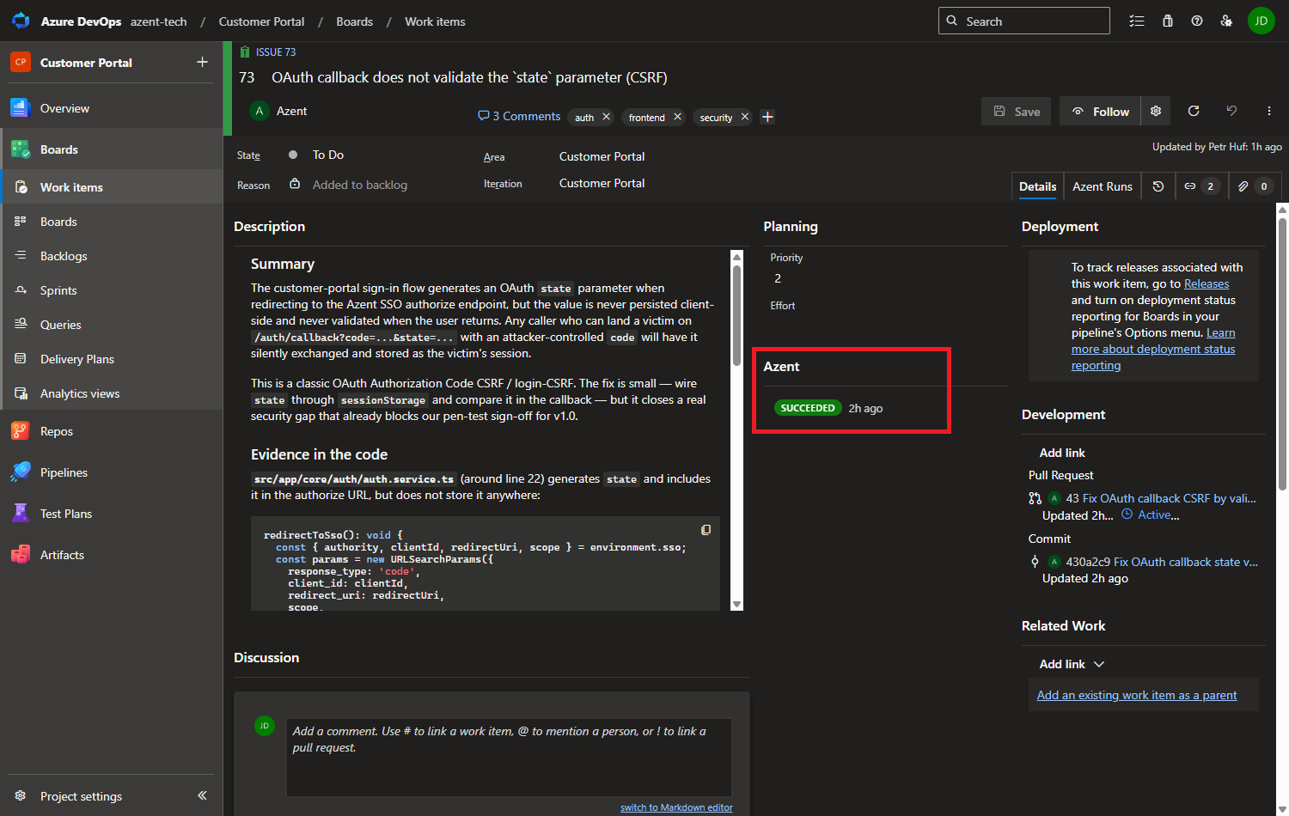Open Sprints in sidebar
The image size is (1289, 816).
pos(112,290)
